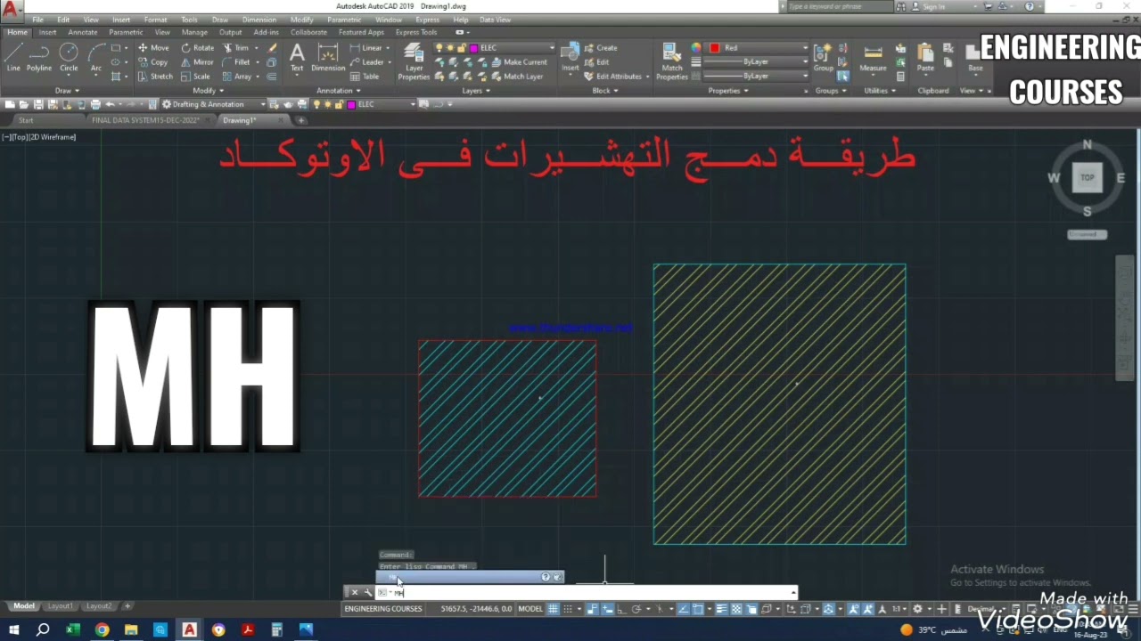Click Edit block button

(x=597, y=62)
